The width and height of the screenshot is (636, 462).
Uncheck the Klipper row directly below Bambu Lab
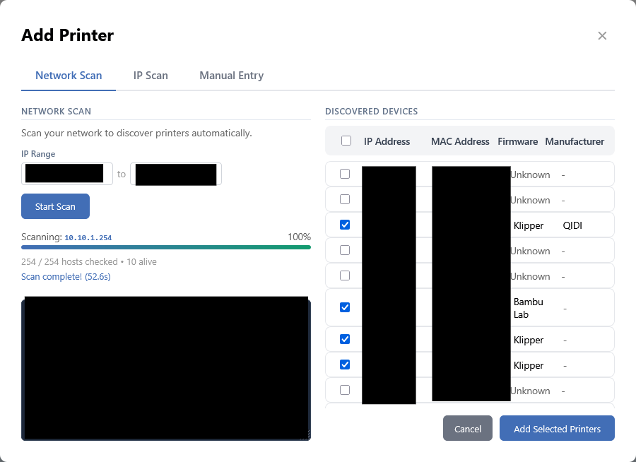pos(345,339)
